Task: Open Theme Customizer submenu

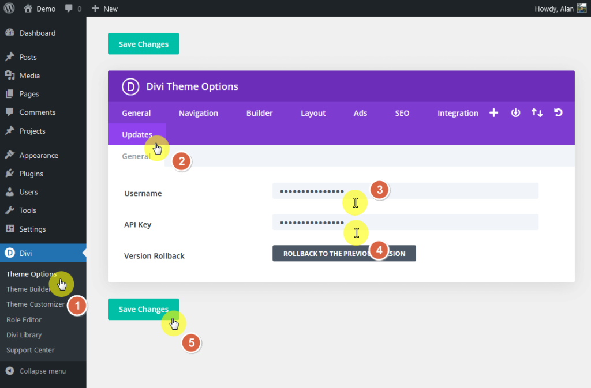Action: tap(35, 304)
